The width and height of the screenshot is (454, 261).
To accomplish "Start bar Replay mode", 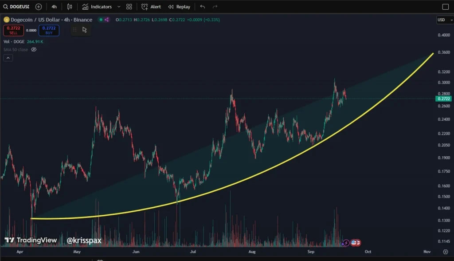I will pyautogui.click(x=179, y=7).
